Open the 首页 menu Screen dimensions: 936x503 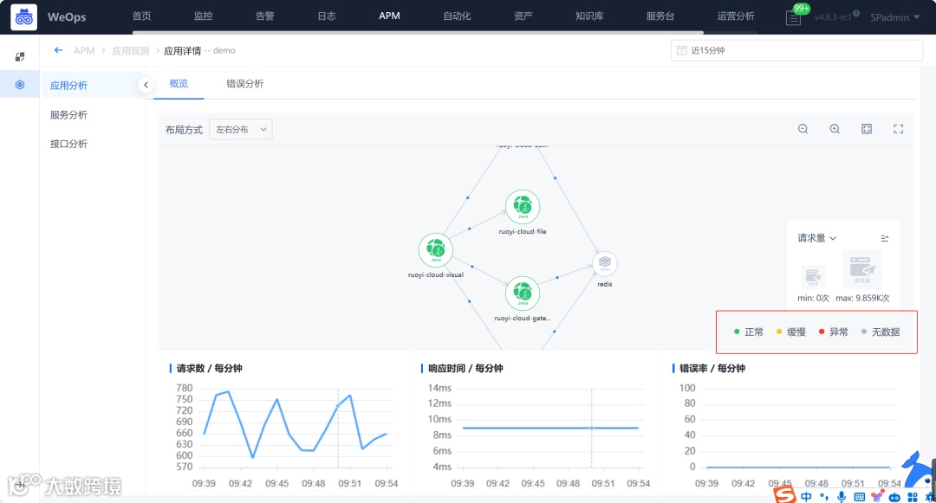tap(141, 16)
